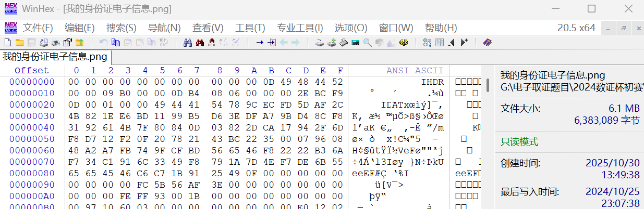Screen dimensions: 644x209
Task: Open the 专业工具(I) menu
Action: [x=300, y=28]
